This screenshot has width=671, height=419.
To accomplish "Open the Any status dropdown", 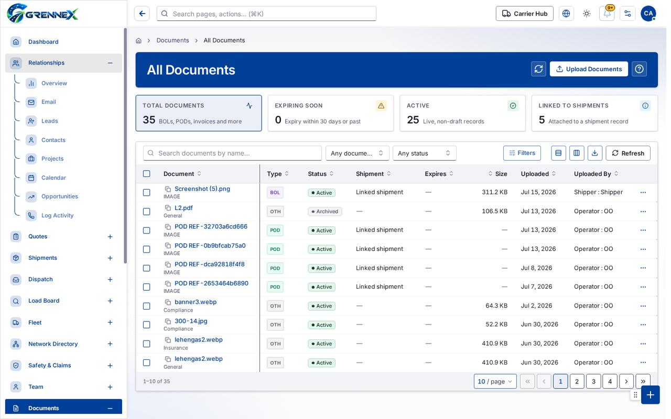I will 425,153.
